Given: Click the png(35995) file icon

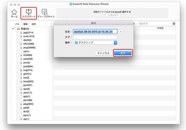Looking at the screenshot, I should (x=21, y=48).
